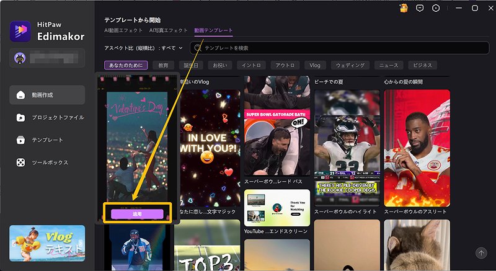The height and width of the screenshot is (271, 496).
Task: Filter templates by ニュース
Action: click(x=389, y=66)
